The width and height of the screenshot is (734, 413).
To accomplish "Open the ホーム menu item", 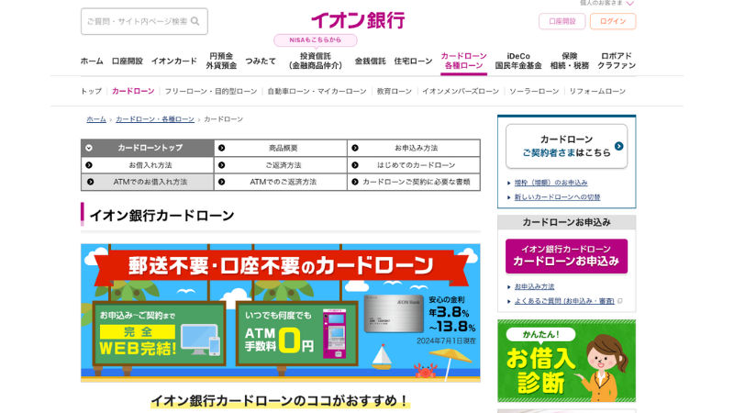I will pyautogui.click(x=92, y=61).
